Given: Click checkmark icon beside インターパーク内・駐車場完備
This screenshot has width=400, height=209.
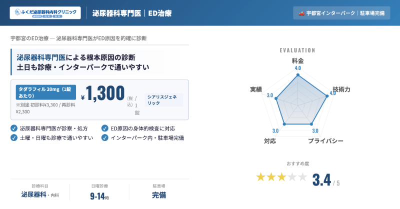Looking at the screenshot, I should (104, 137).
